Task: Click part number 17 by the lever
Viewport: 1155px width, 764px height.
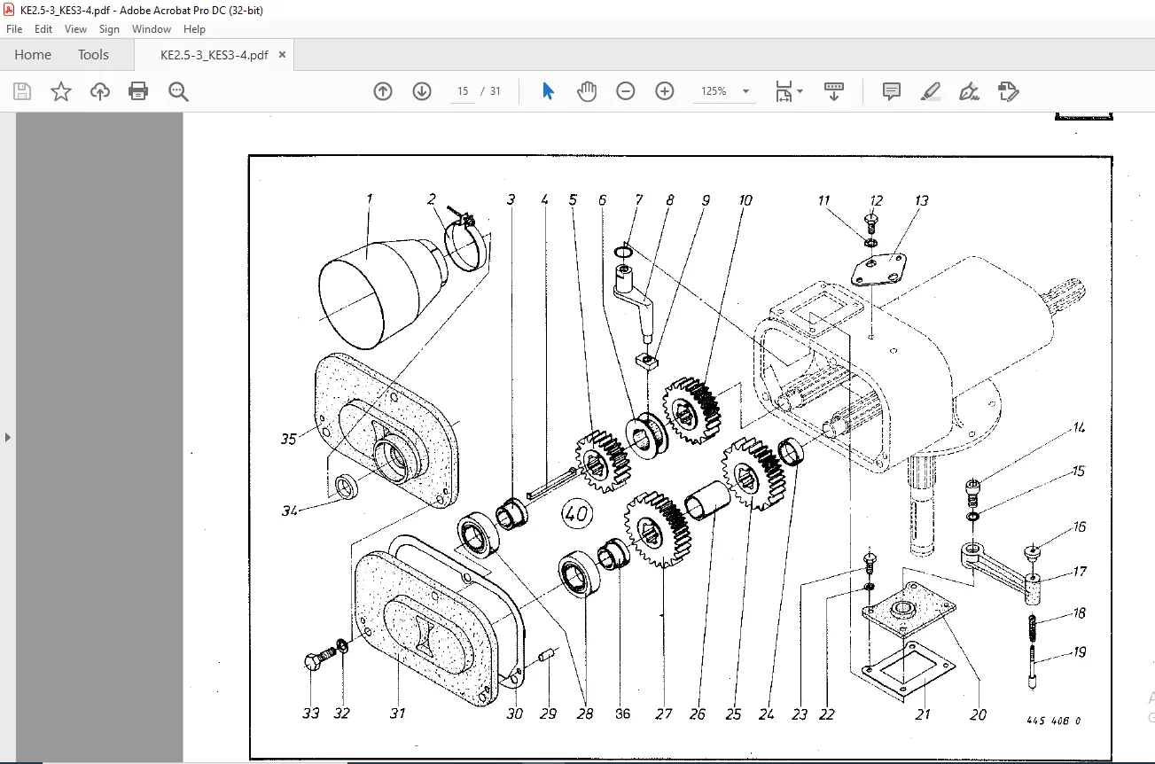Action: click(1079, 572)
